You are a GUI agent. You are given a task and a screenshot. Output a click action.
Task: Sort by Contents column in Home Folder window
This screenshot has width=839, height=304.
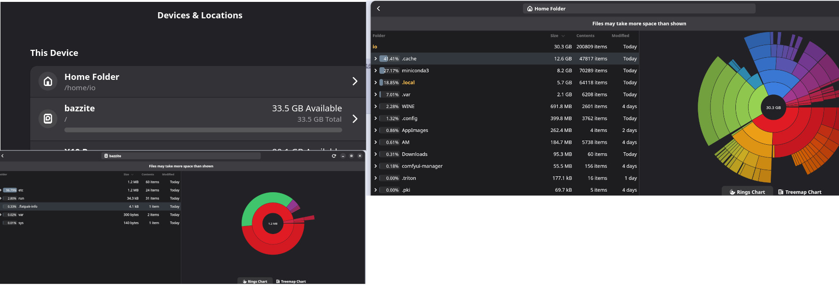pos(585,36)
